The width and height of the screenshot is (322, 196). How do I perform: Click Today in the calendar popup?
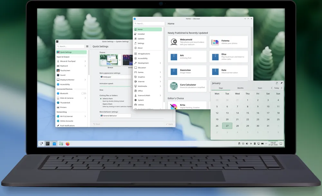276,88
